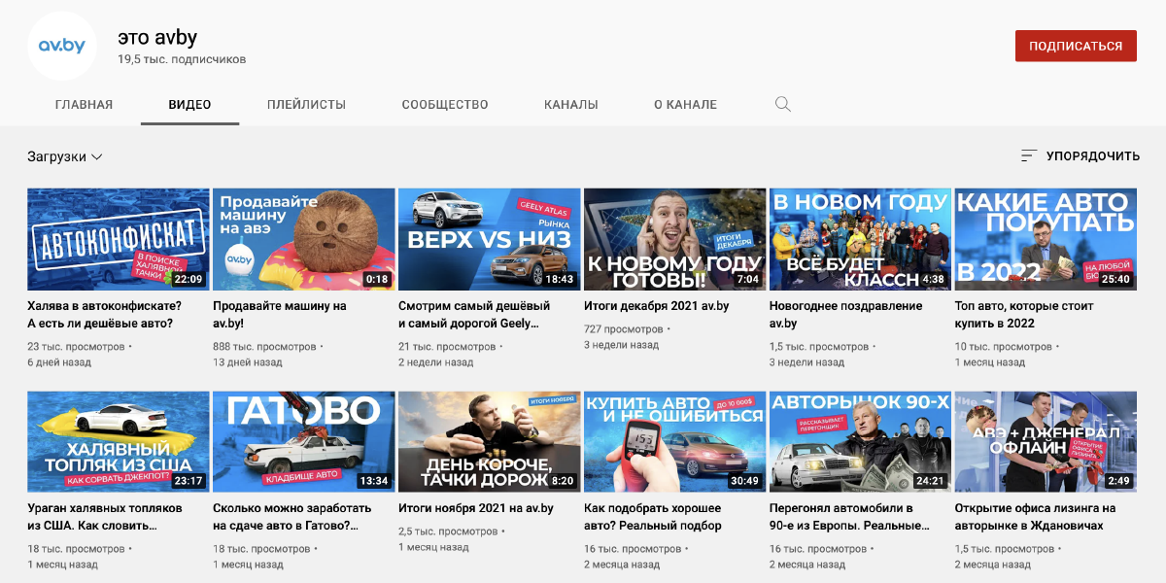The height and width of the screenshot is (583, 1166).
Task: Open the title Продавайте машину на av.by!
Action: [280, 315]
